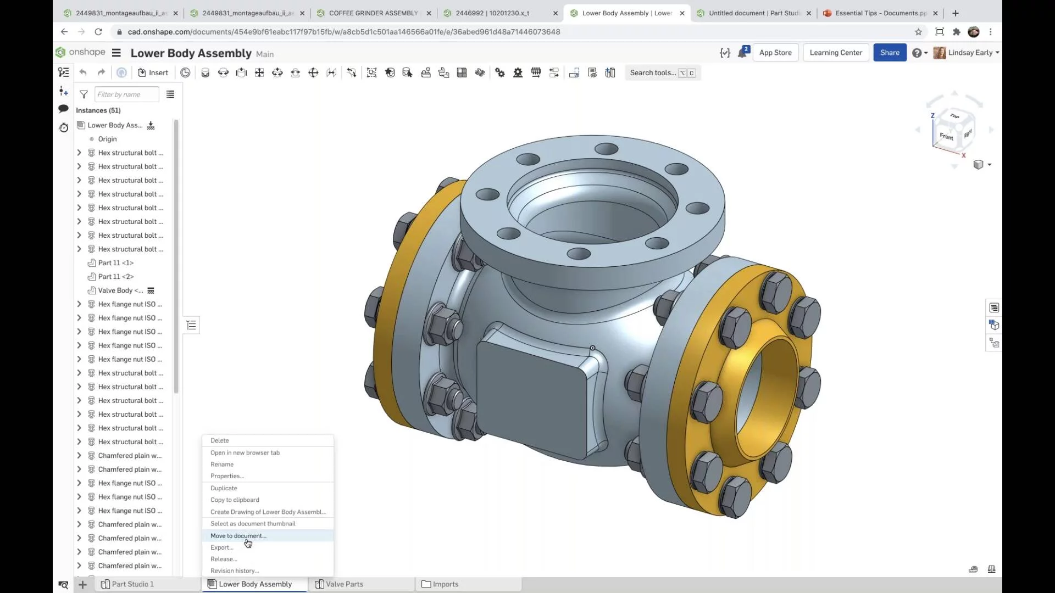Choose Duplicate in the context menu
This screenshot has height=593, width=1055.
tap(268, 488)
